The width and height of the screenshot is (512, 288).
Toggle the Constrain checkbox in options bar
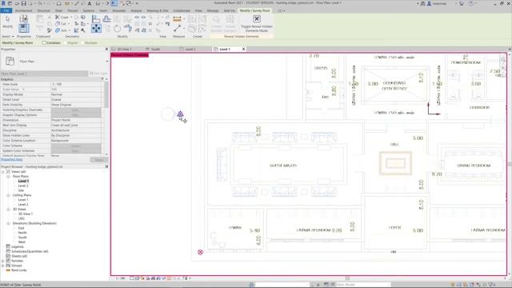[44, 42]
